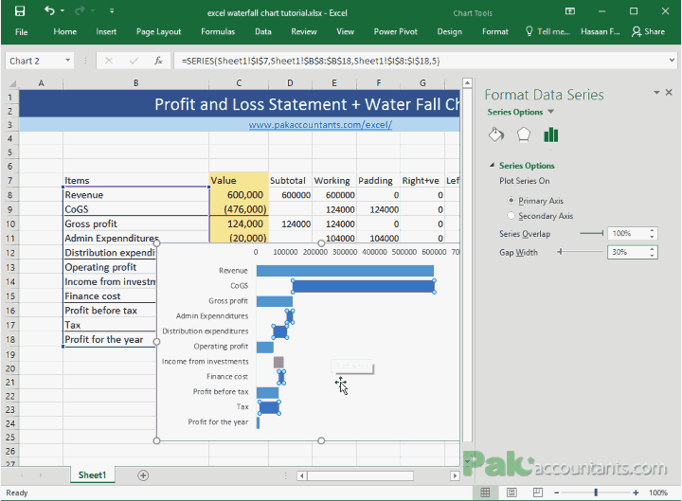Adjust the Gap Width slider
This screenshot has width=682, height=501.
(x=560, y=252)
